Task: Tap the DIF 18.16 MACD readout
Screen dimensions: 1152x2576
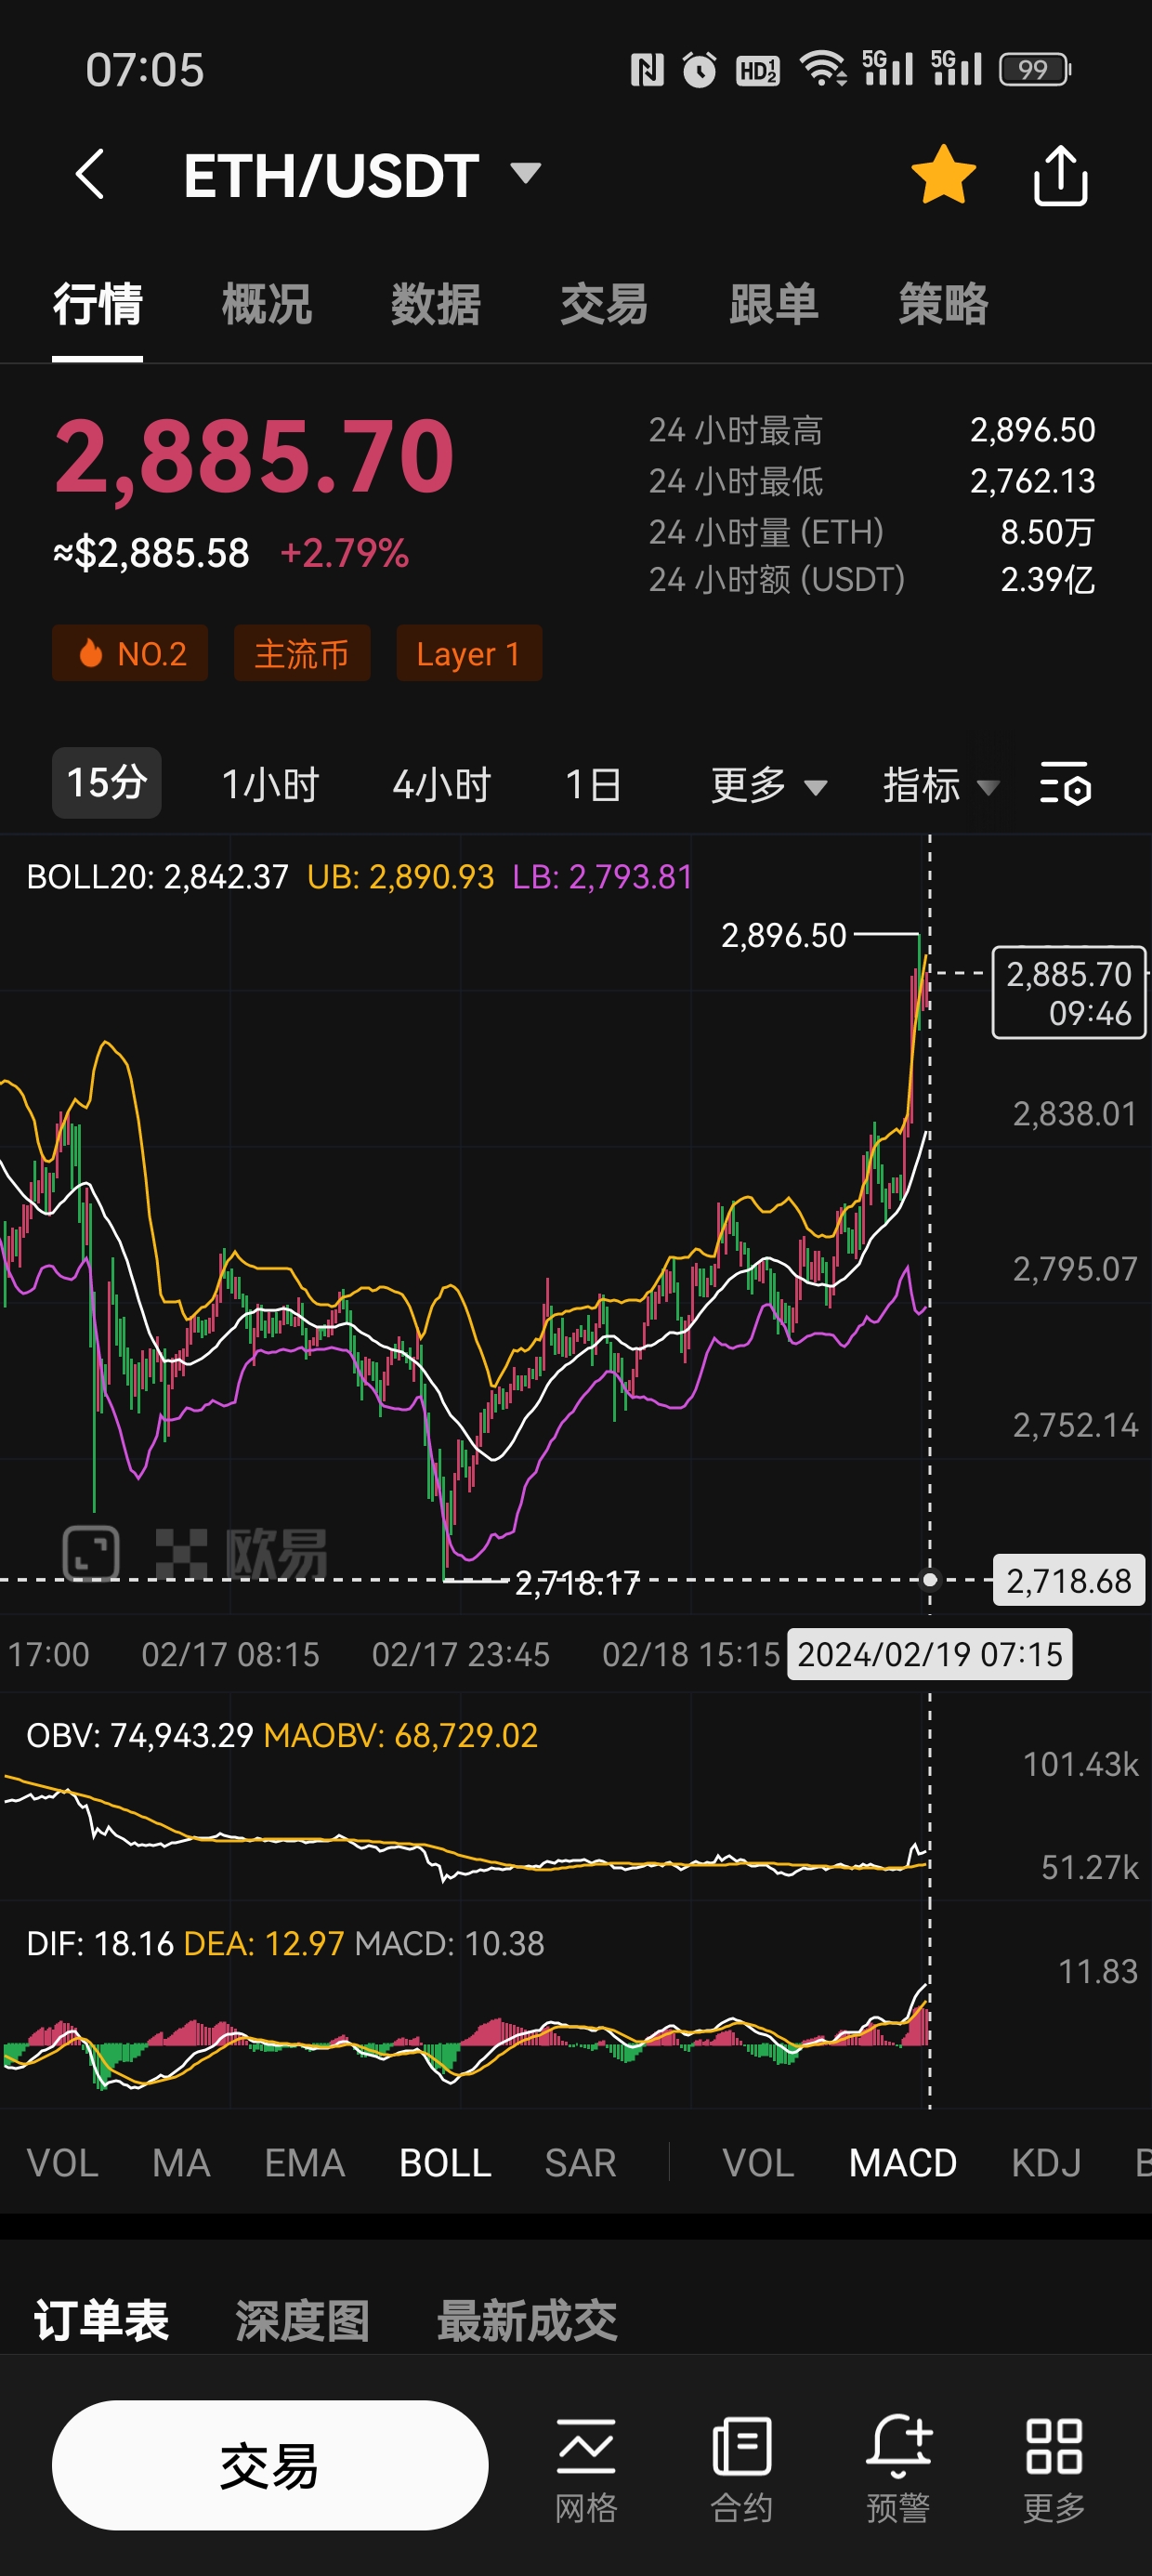Action: (x=100, y=1943)
